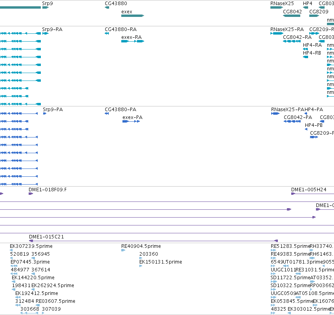Click the CG43880-RA transcript label
Viewport: 334px width, 315px height.
pos(120,29)
